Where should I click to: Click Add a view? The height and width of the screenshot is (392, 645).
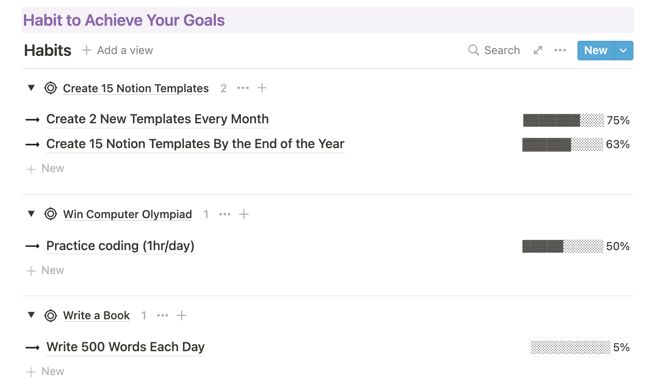[117, 50]
